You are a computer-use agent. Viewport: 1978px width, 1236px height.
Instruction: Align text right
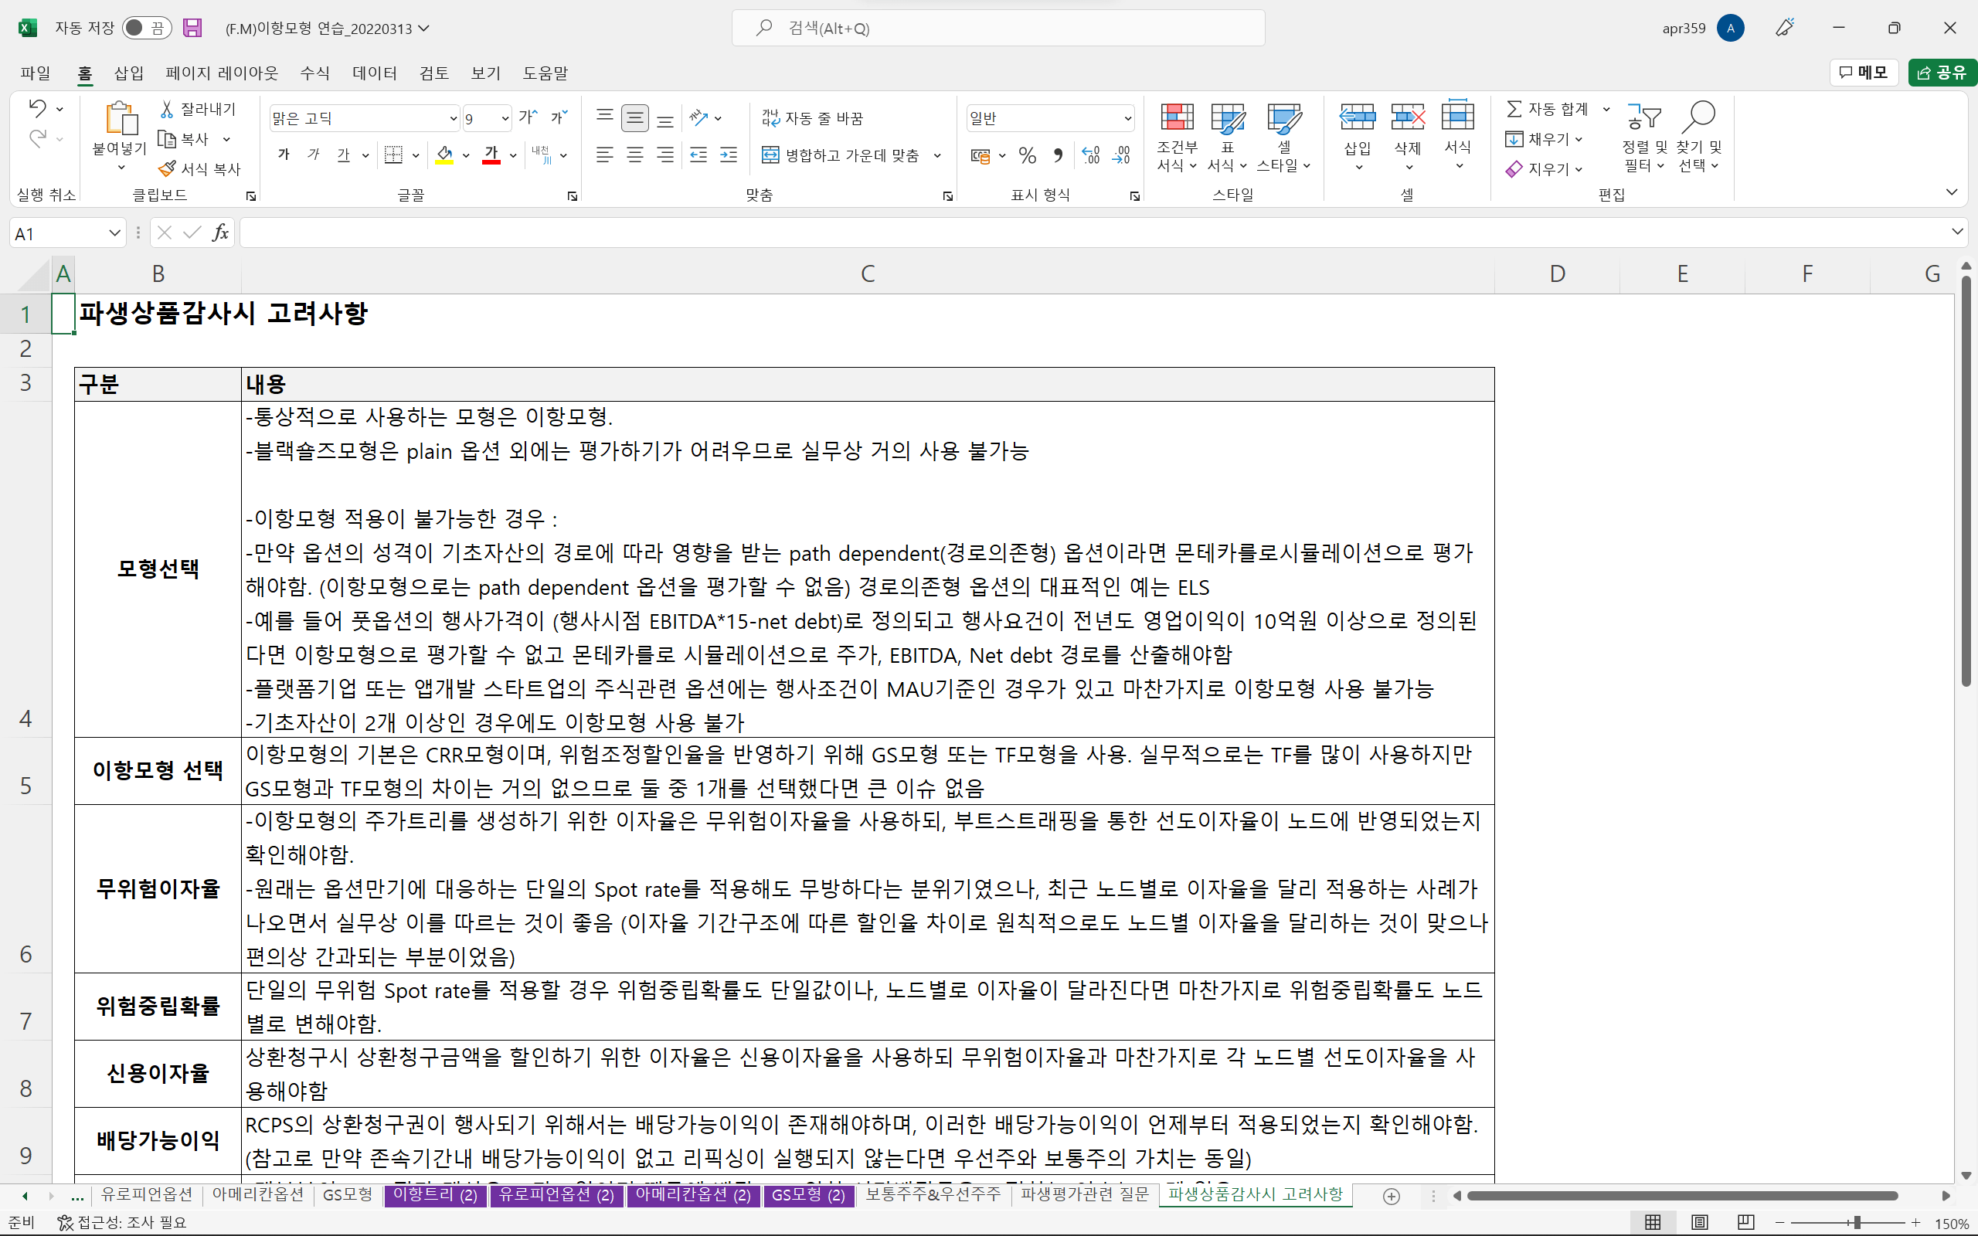[x=665, y=154]
